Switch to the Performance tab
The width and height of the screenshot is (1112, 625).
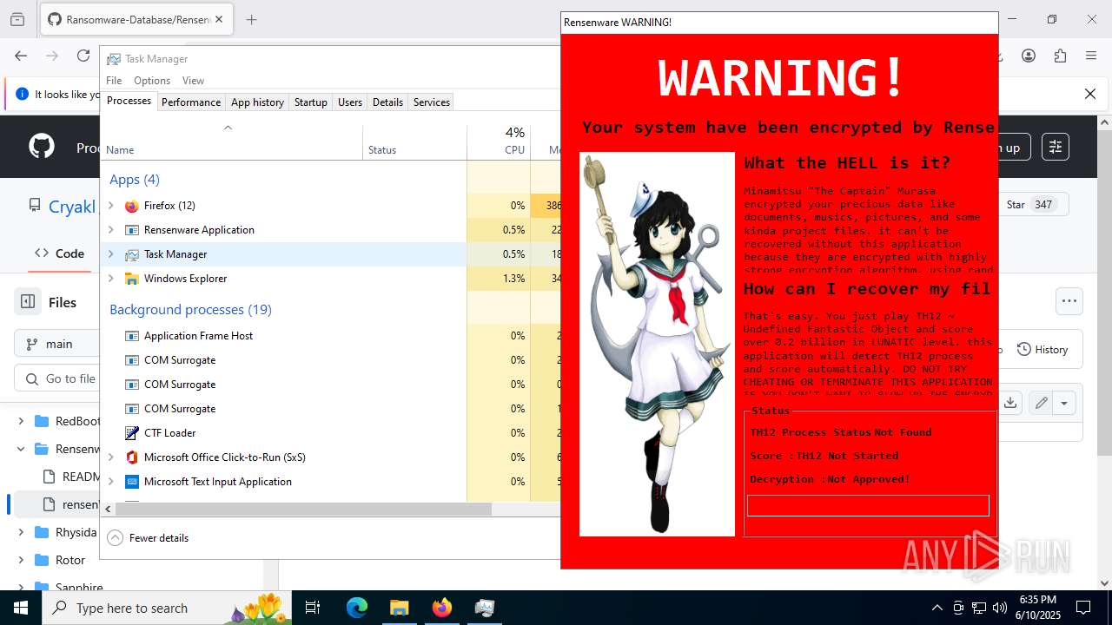pos(191,102)
